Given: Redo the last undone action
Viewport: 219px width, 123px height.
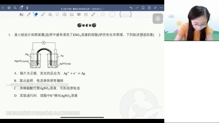Looking at the screenshot, I should [x=137, y=8].
